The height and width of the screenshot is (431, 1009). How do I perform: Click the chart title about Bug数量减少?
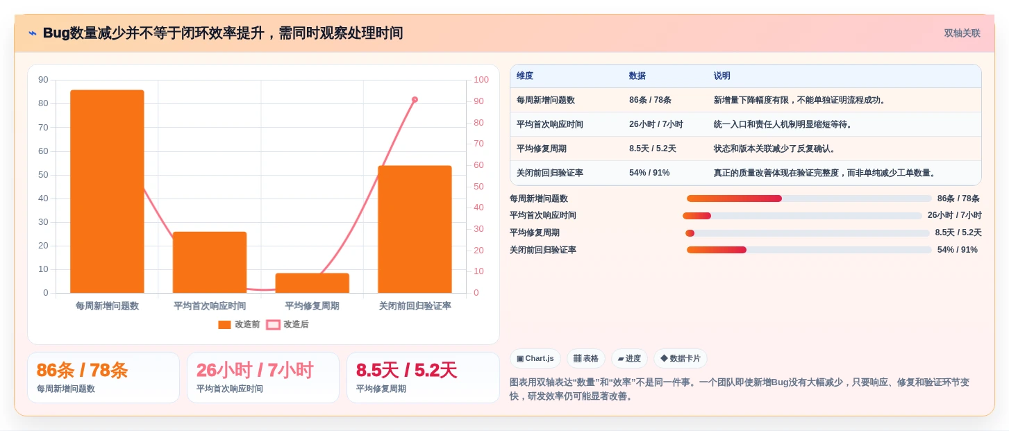pyautogui.click(x=223, y=33)
